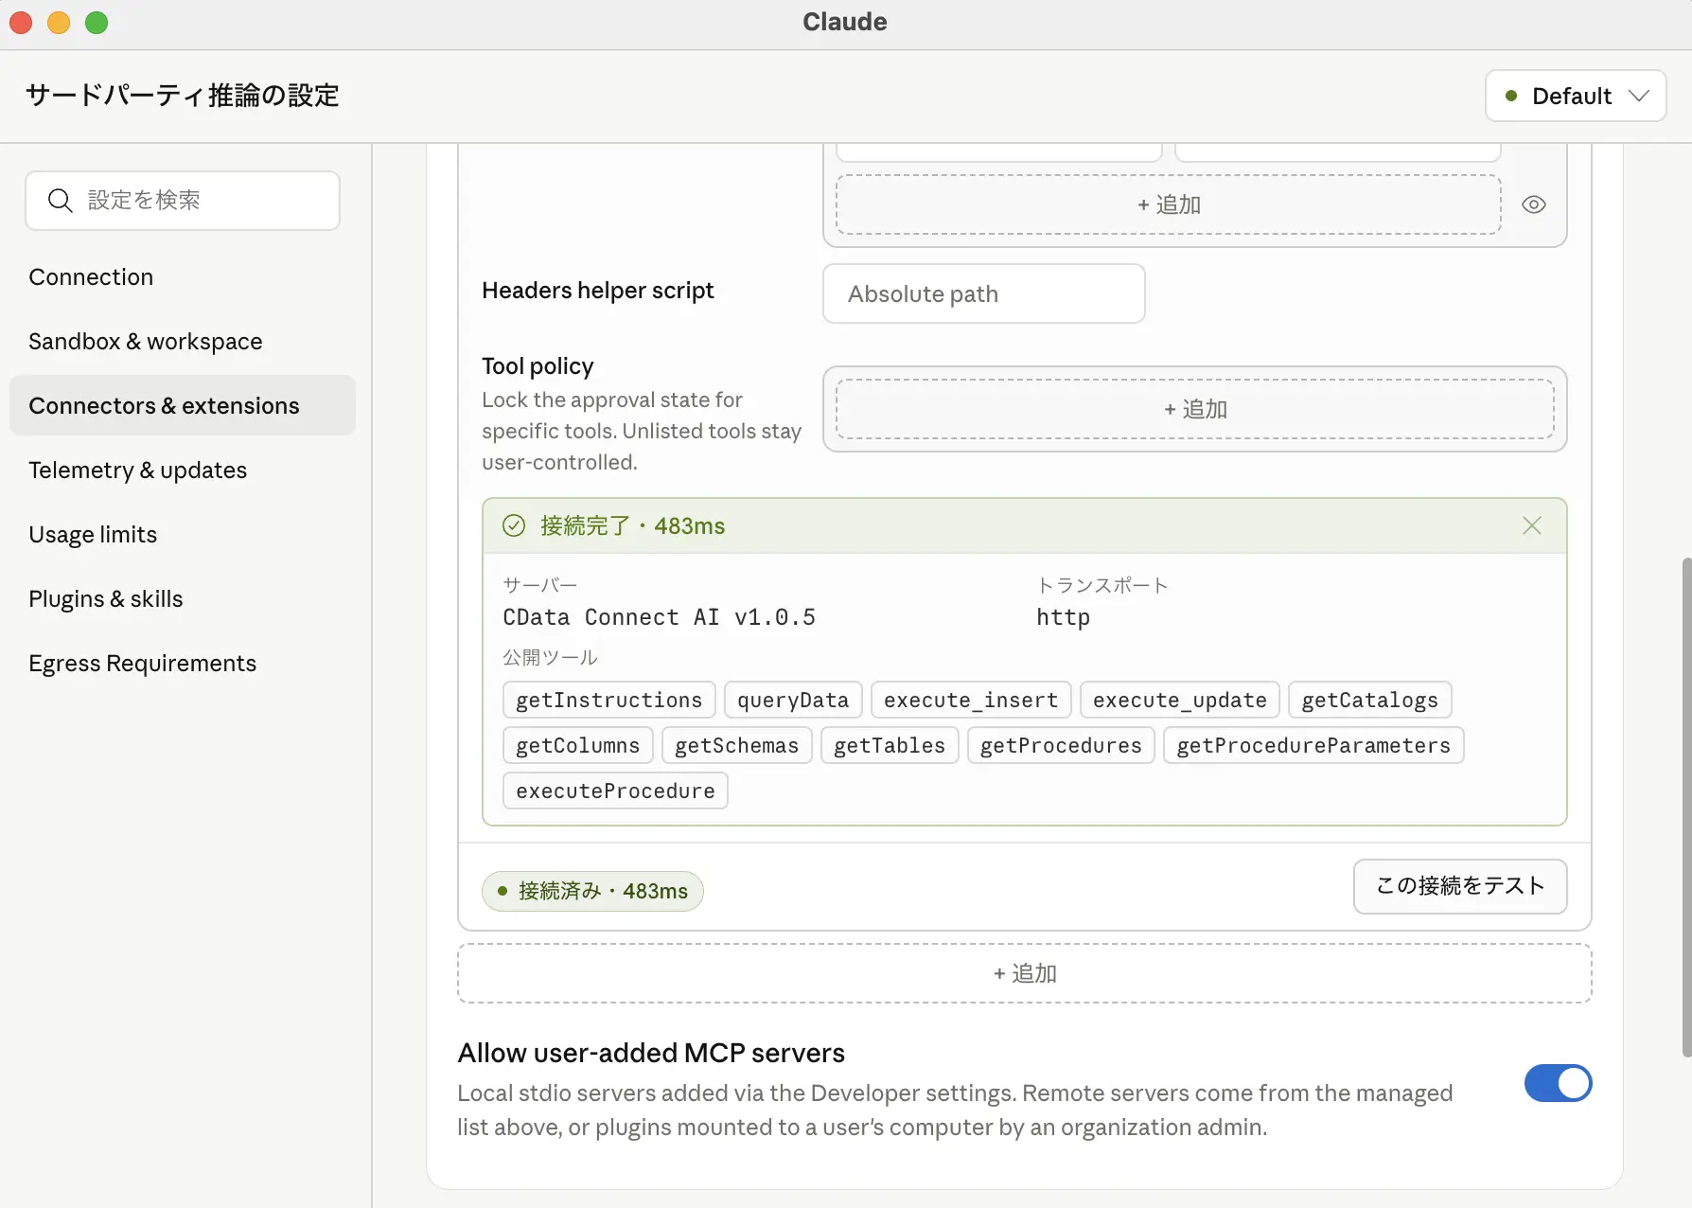The height and width of the screenshot is (1208, 1692).
Task: Click the eye icon to reveal header values
Action: [1534, 204]
